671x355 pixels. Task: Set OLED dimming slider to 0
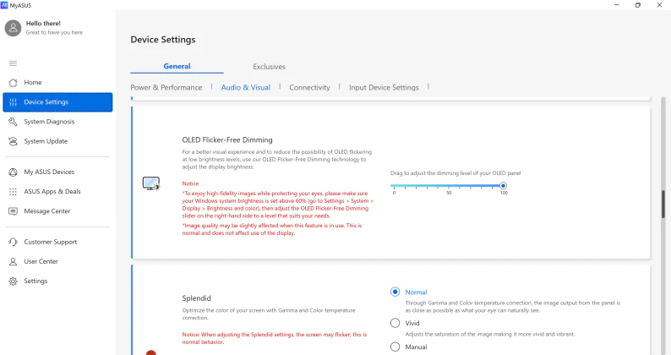(394, 186)
